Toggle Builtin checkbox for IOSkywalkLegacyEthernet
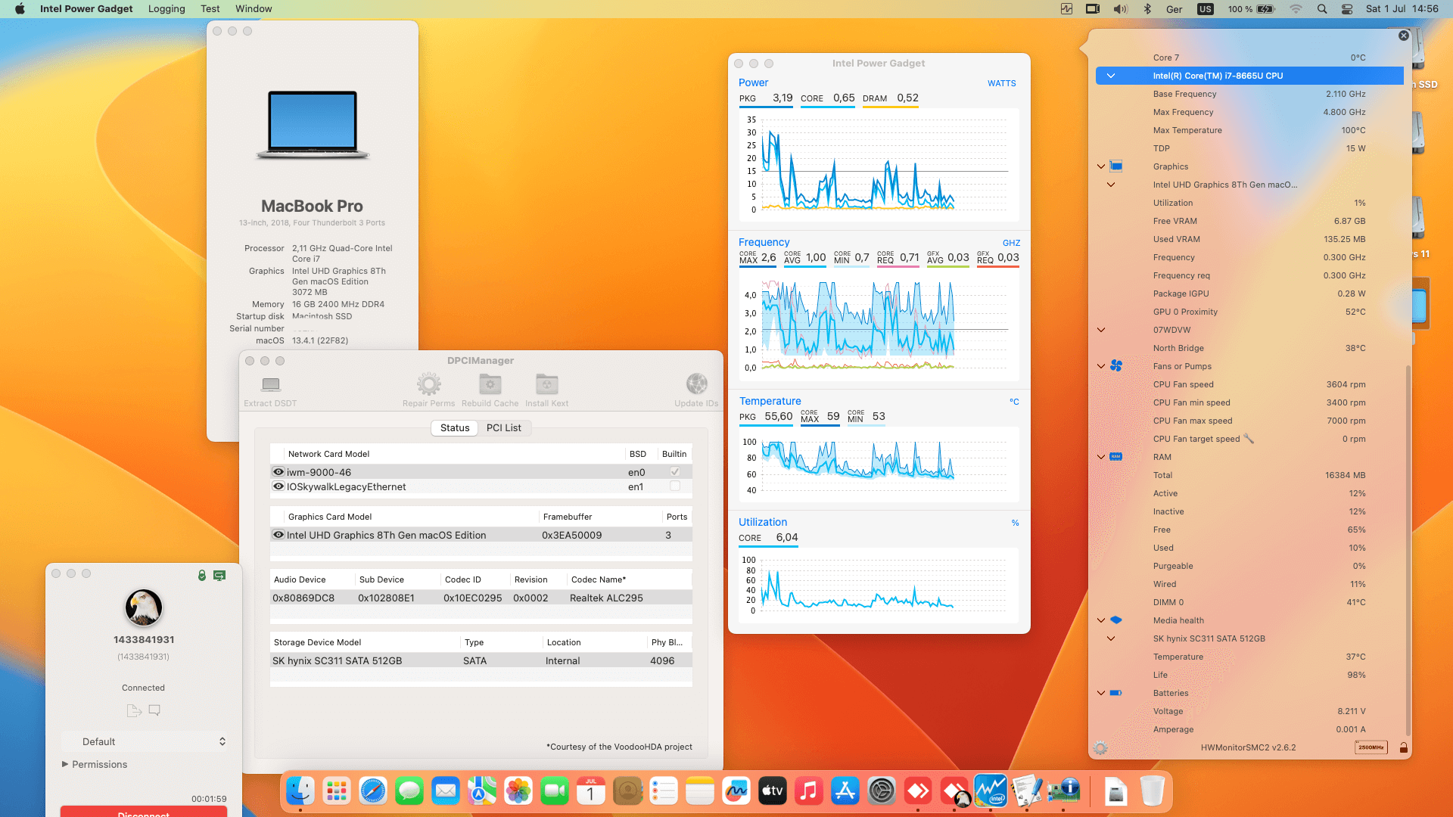 [675, 486]
